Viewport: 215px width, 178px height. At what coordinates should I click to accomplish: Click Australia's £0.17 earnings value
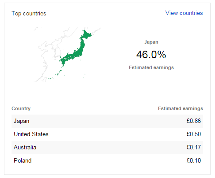(194, 147)
